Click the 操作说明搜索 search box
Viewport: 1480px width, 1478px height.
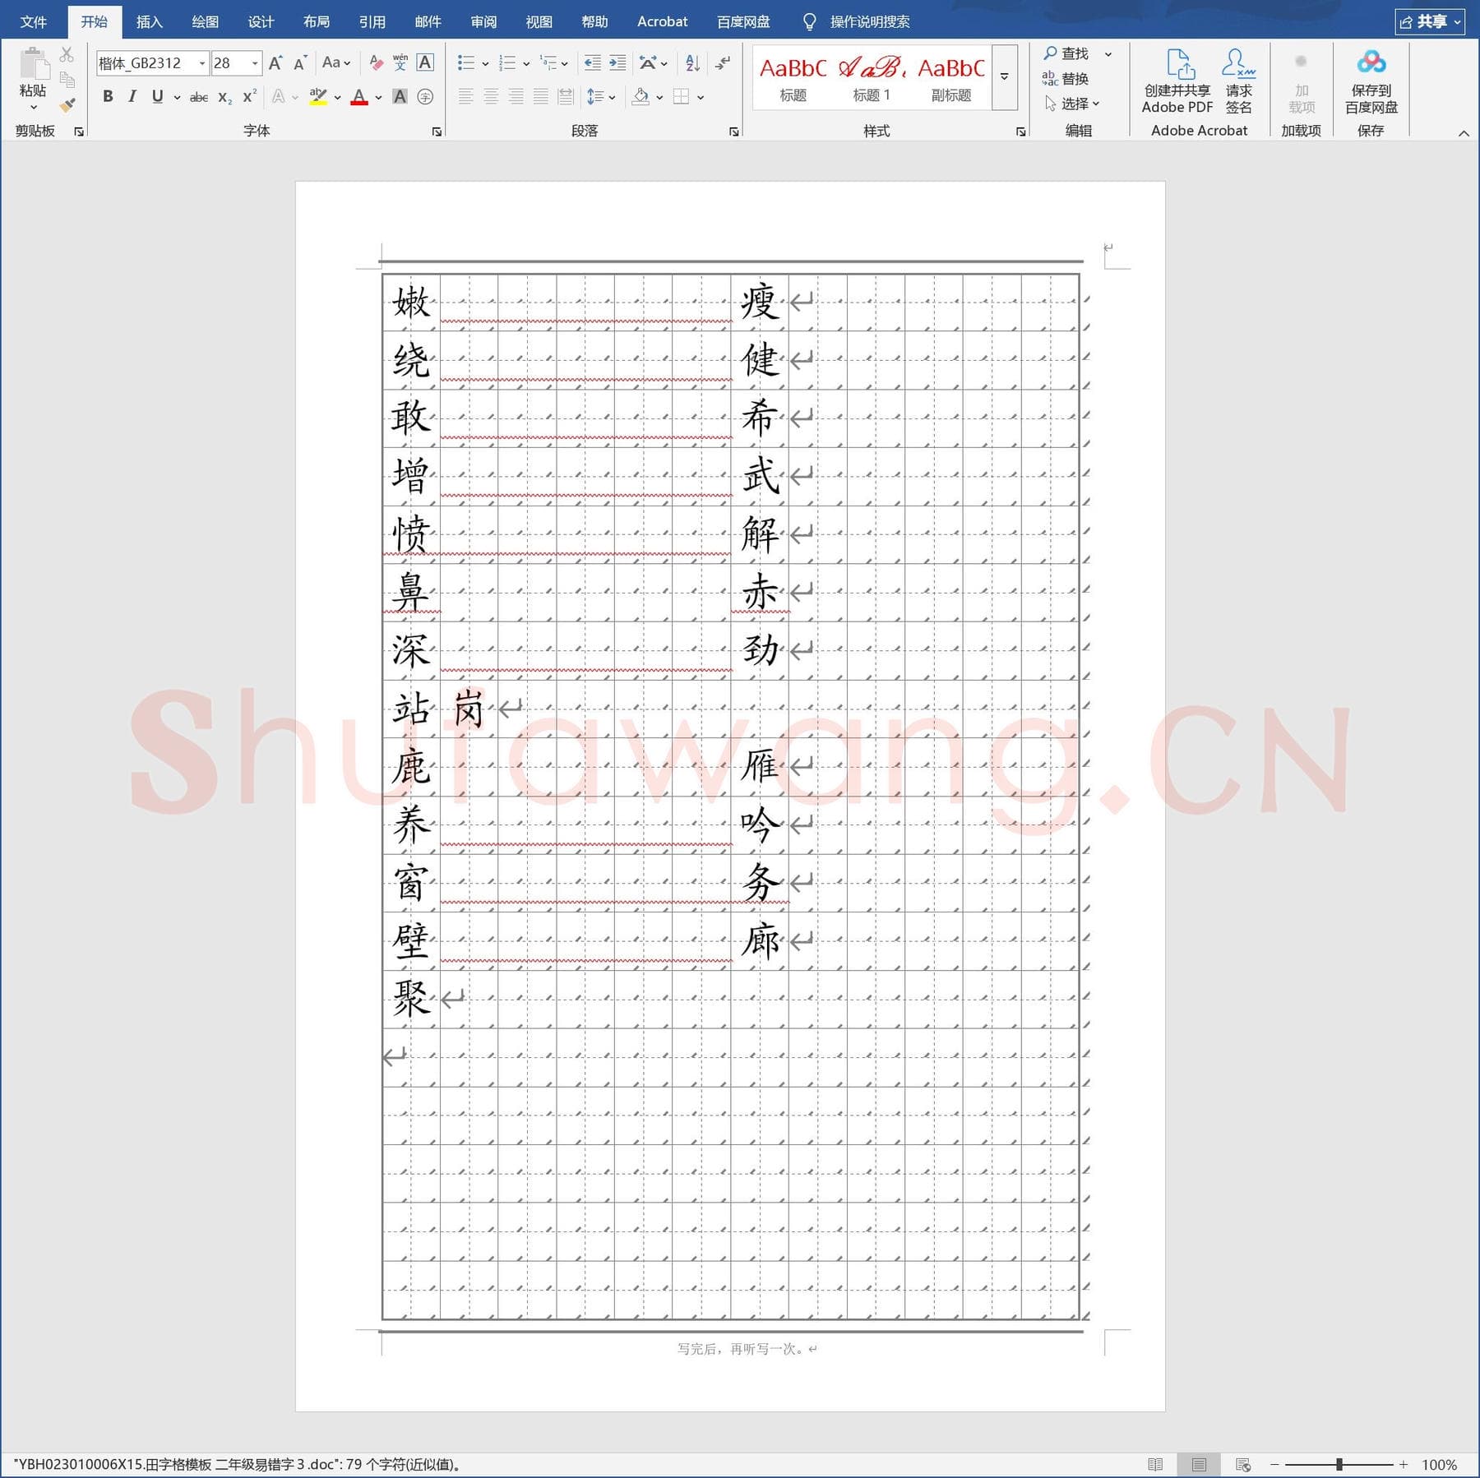pos(869,21)
